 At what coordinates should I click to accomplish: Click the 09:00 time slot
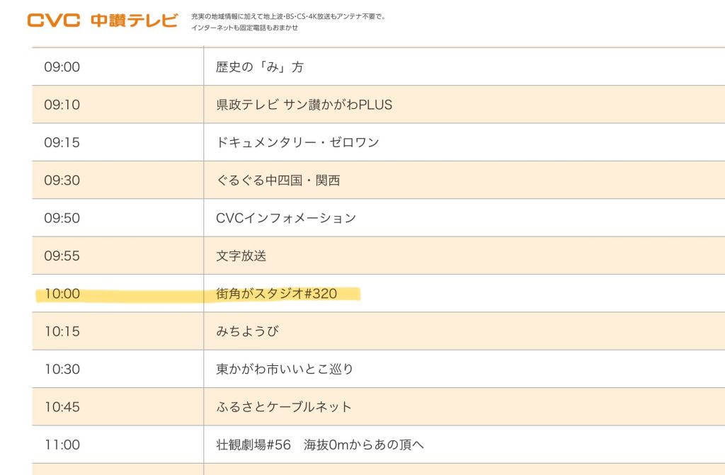(62, 67)
